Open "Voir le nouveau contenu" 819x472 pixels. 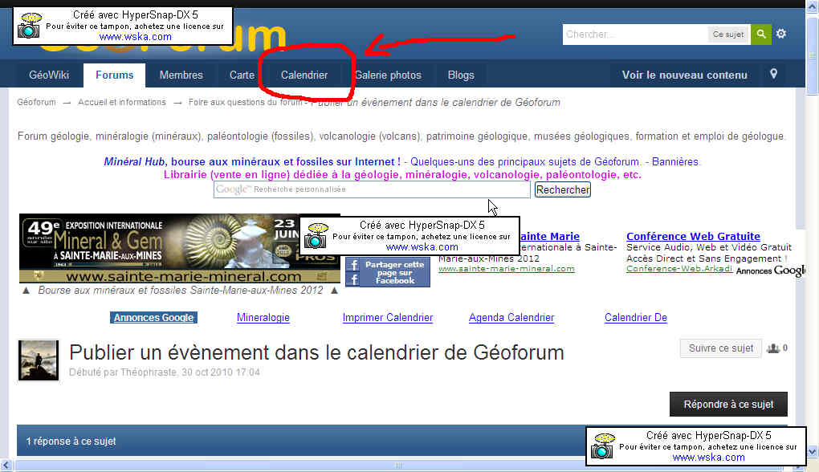point(684,75)
